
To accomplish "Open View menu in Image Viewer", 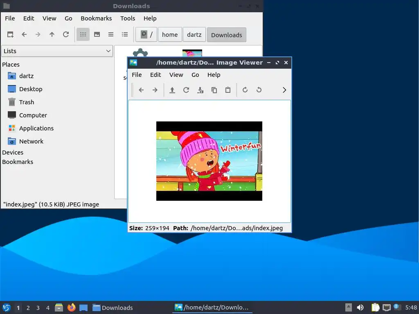I will pos(176,75).
